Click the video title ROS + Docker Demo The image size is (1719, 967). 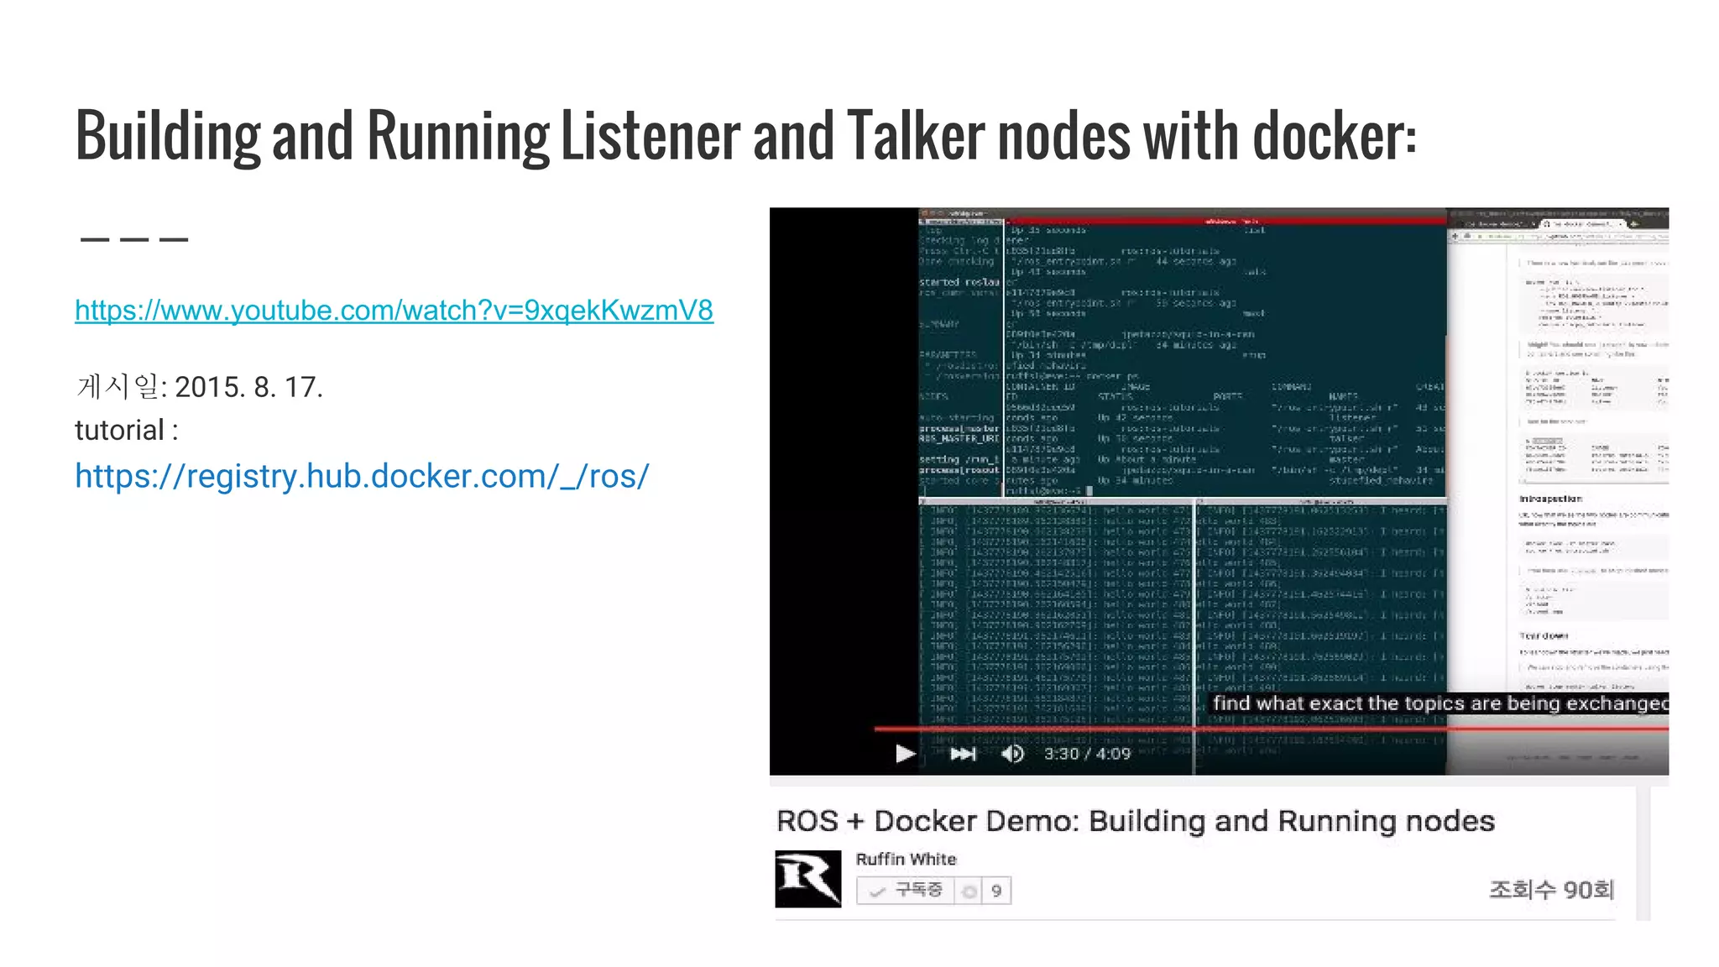point(1136,821)
